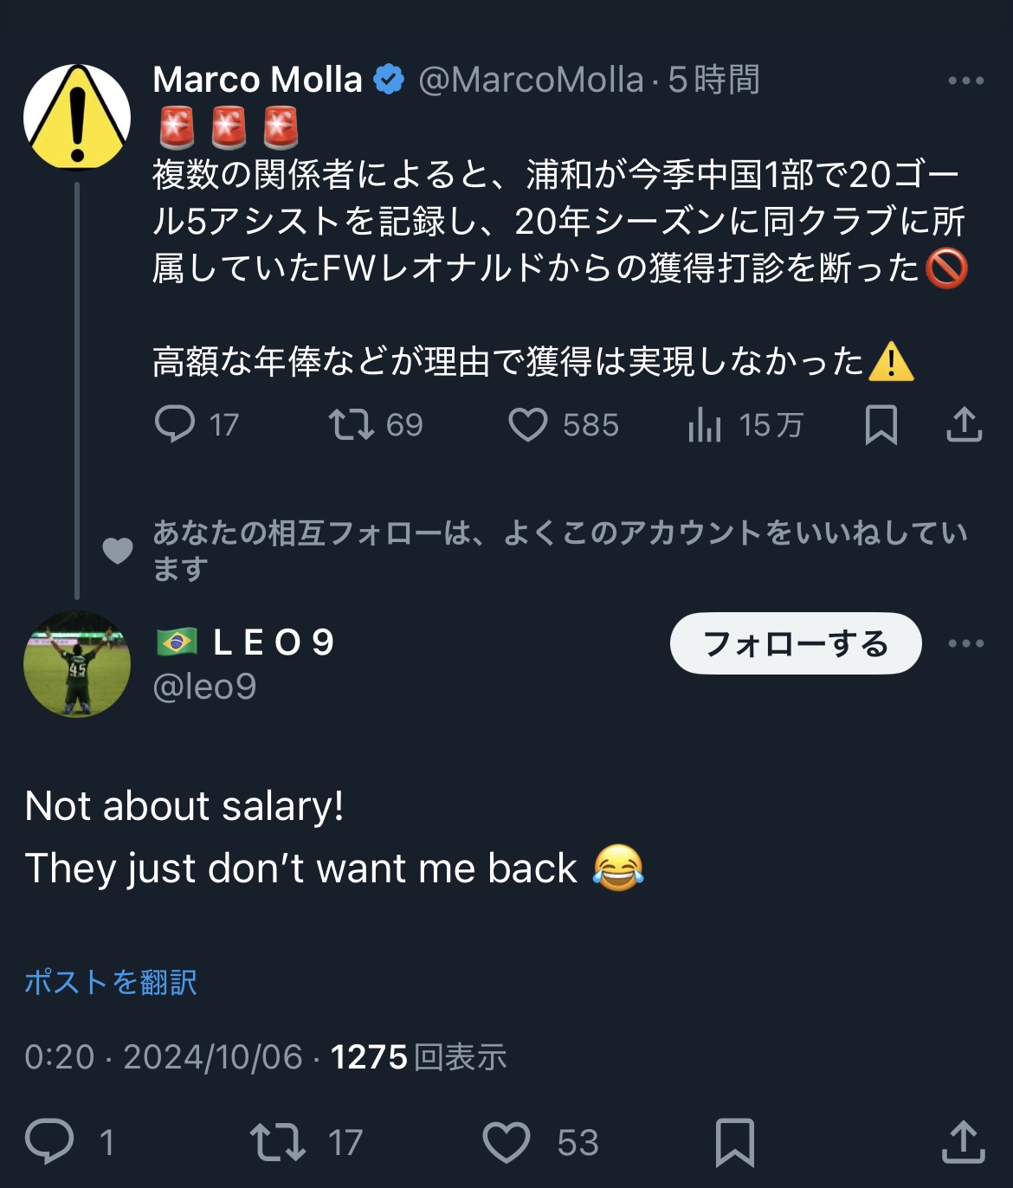Open more options for LEO9's post
The width and height of the screenshot is (1013, 1188).
[965, 643]
